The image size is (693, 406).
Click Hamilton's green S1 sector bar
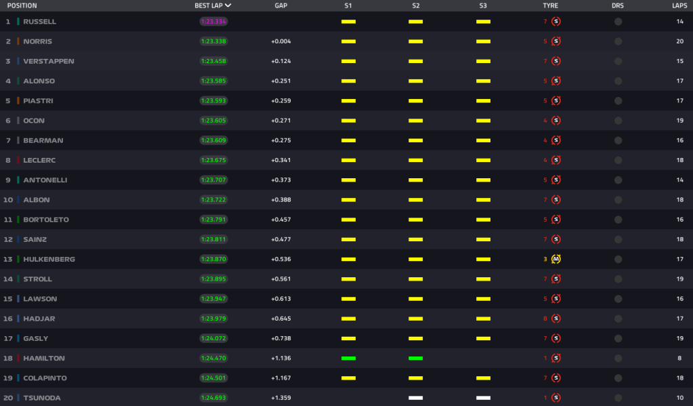348,358
